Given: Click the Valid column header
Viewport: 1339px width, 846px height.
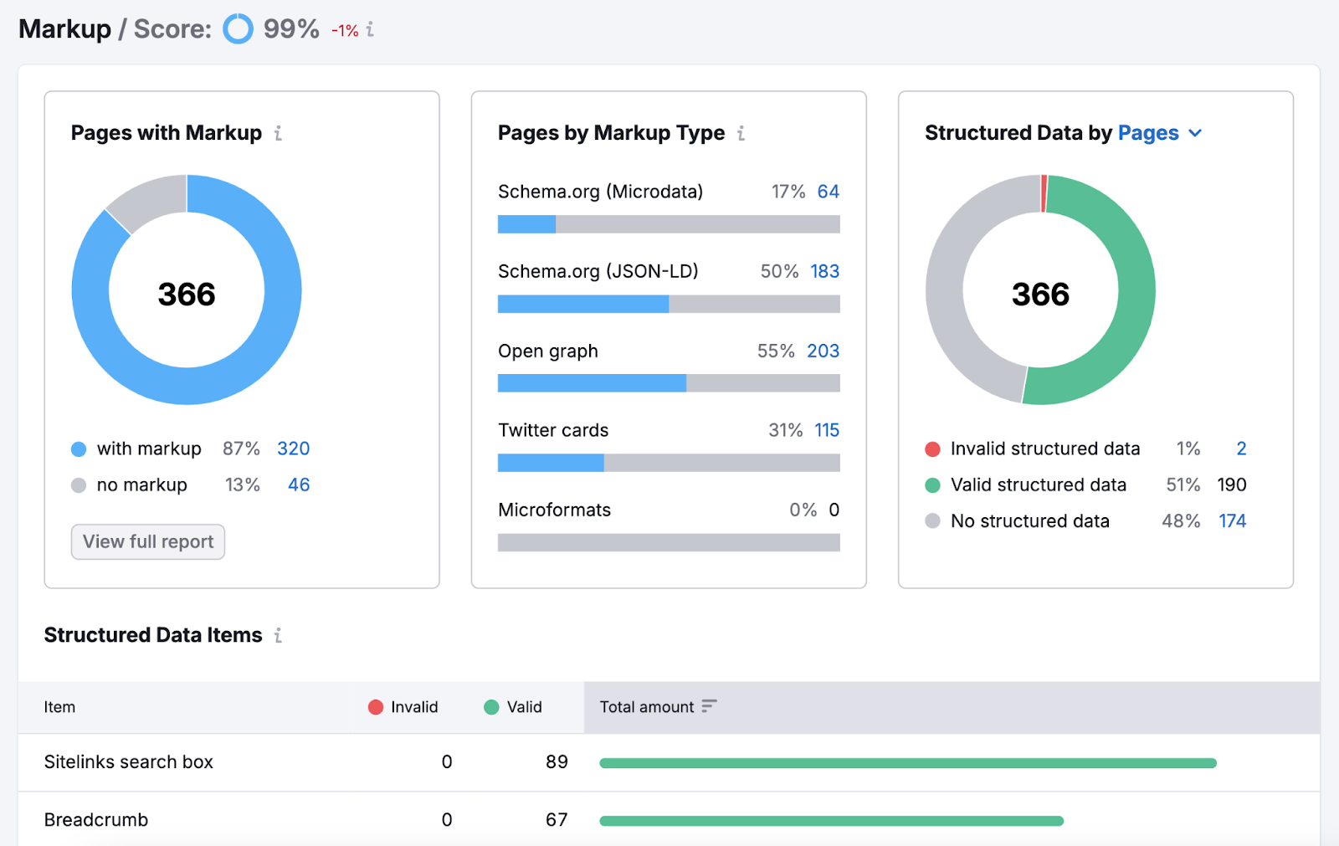Looking at the screenshot, I should [x=513, y=707].
